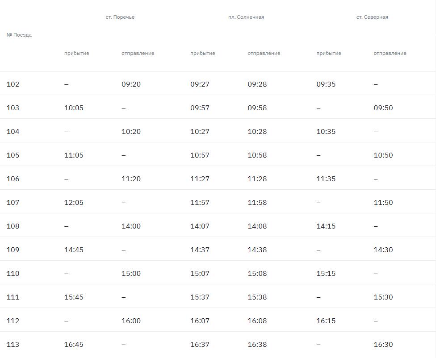Click the № Поезда column header
The height and width of the screenshot is (358, 436).
pyautogui.click(x=19, y=35)
